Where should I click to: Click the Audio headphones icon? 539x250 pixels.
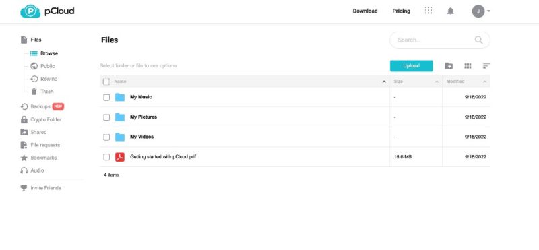24,170
